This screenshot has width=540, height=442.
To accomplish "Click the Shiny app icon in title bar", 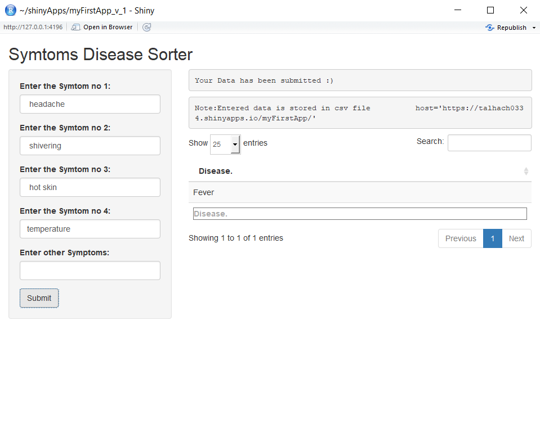I will pos(10,10).
